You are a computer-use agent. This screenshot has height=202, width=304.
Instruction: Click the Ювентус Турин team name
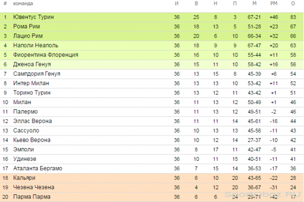point(33,17)
